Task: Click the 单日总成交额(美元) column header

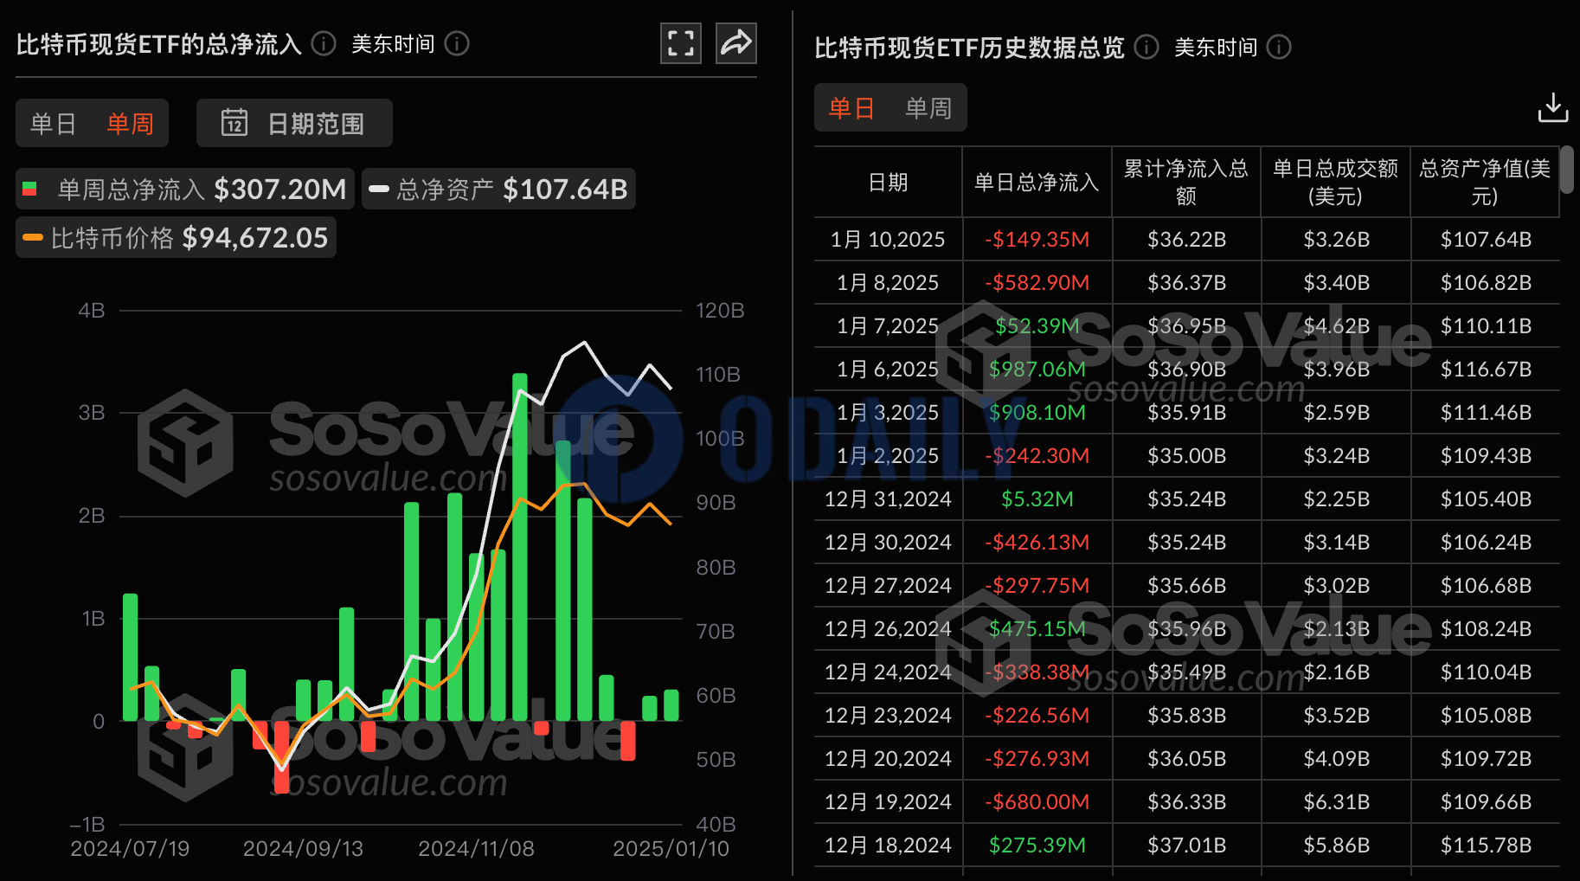Action: tap(1336, 182)
